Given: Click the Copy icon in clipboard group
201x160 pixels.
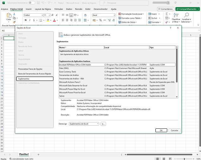Looking at the screenshot, I should click(14, 18).
